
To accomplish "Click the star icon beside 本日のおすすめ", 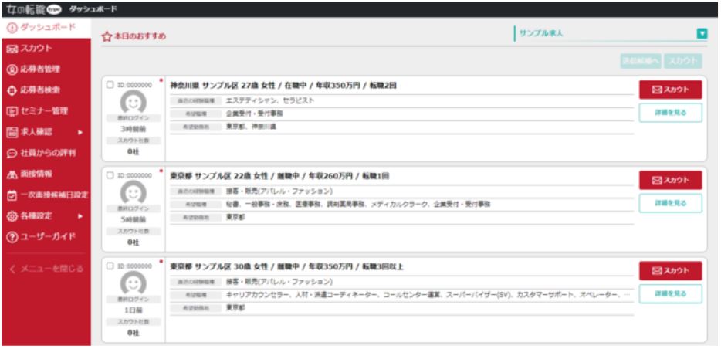I will (x=107, y=36).
